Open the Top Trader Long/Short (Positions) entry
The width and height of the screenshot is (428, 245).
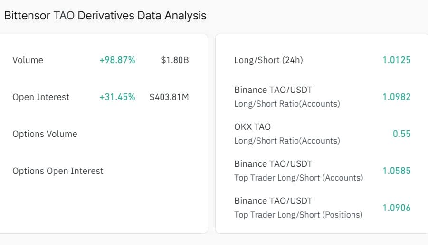(298, 215)
